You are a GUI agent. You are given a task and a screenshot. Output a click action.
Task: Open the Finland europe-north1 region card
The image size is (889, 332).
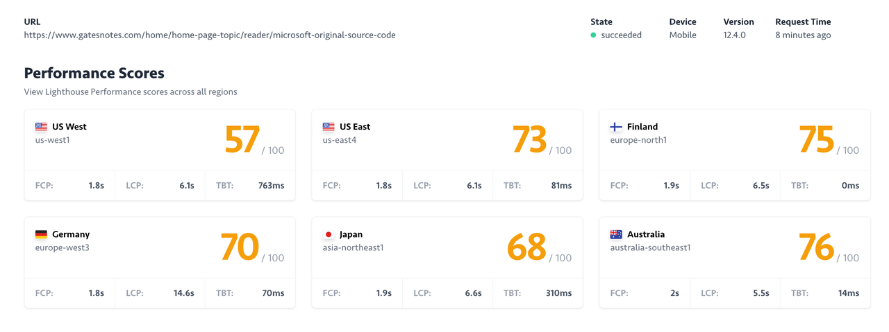(735, 155)
